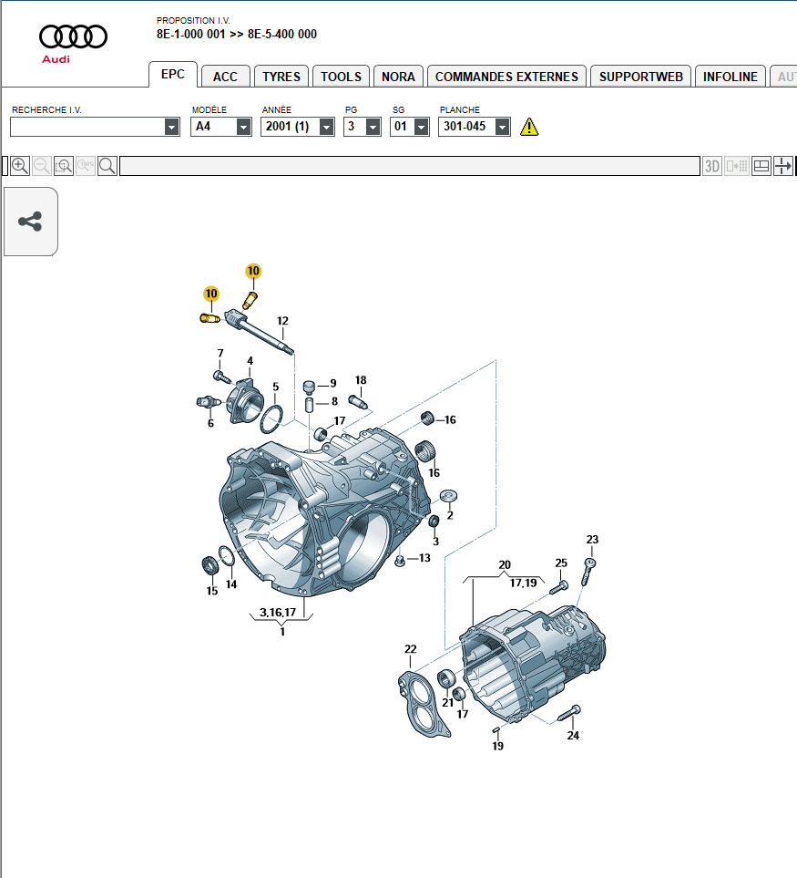
Task: Click the search magnifier icon in toolbar
Action: click(107, 166)
